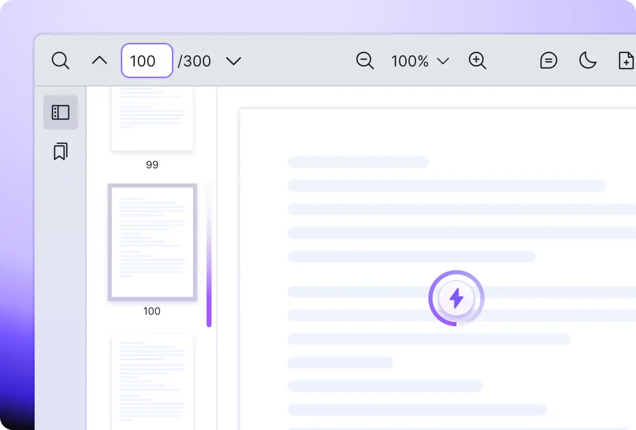Image resolution: width=636 pixels, height=430 pixels.
Task: Go to previous page with up chevron
Action: (x=100, y=61)
